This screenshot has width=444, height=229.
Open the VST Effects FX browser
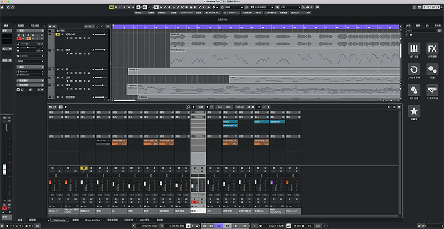tap(432, 49)
